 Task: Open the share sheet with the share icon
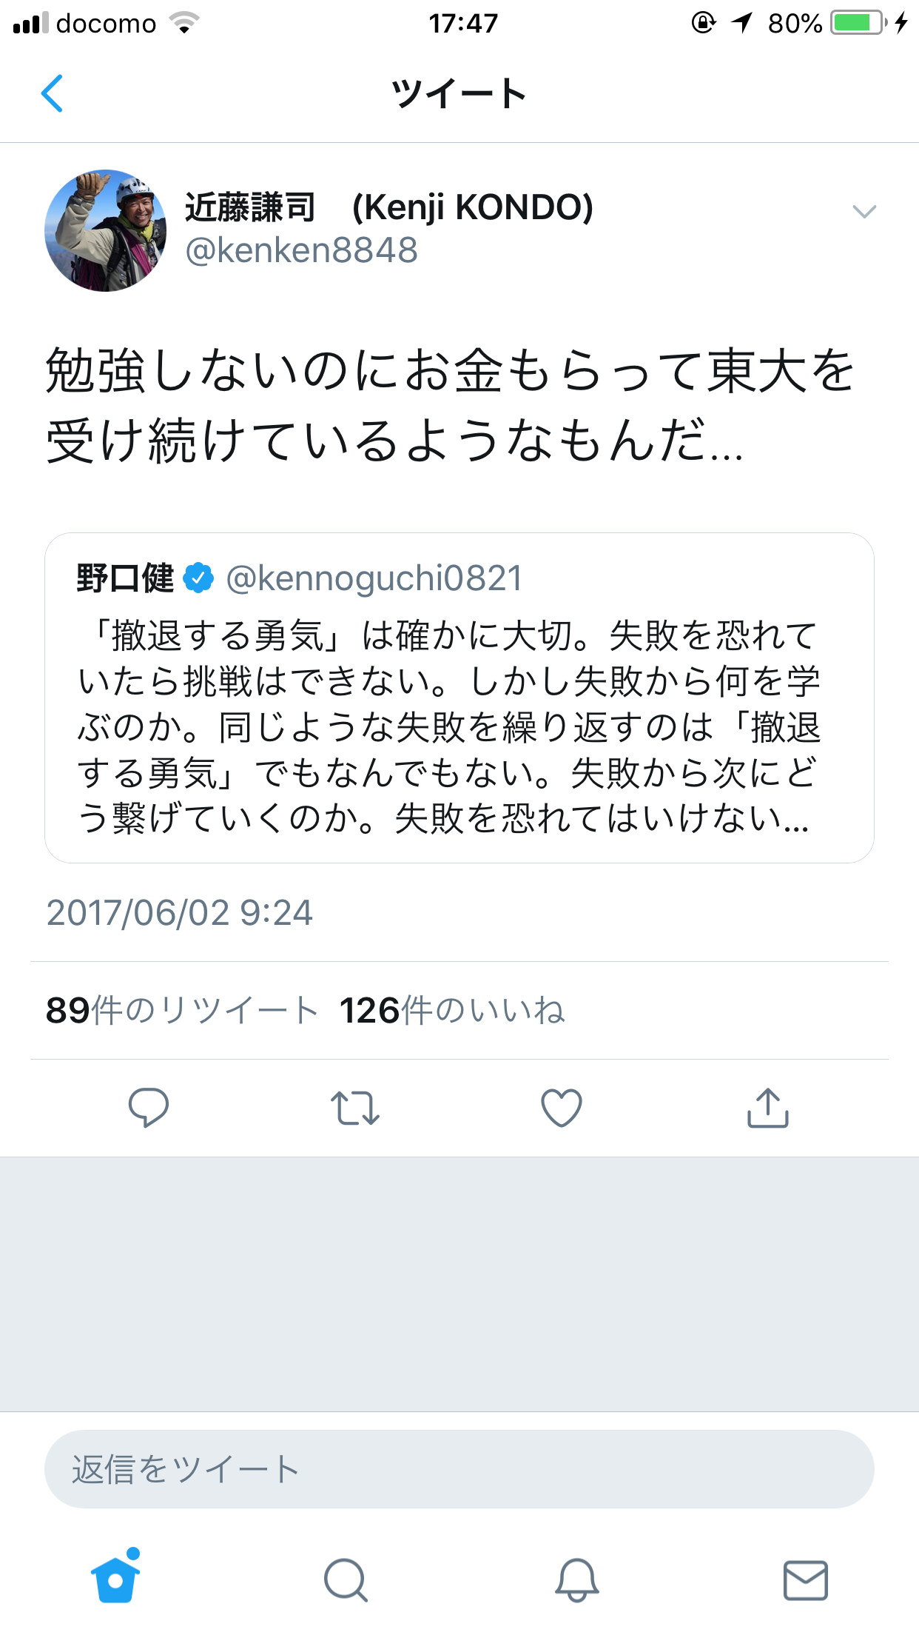pos(770,1108)
